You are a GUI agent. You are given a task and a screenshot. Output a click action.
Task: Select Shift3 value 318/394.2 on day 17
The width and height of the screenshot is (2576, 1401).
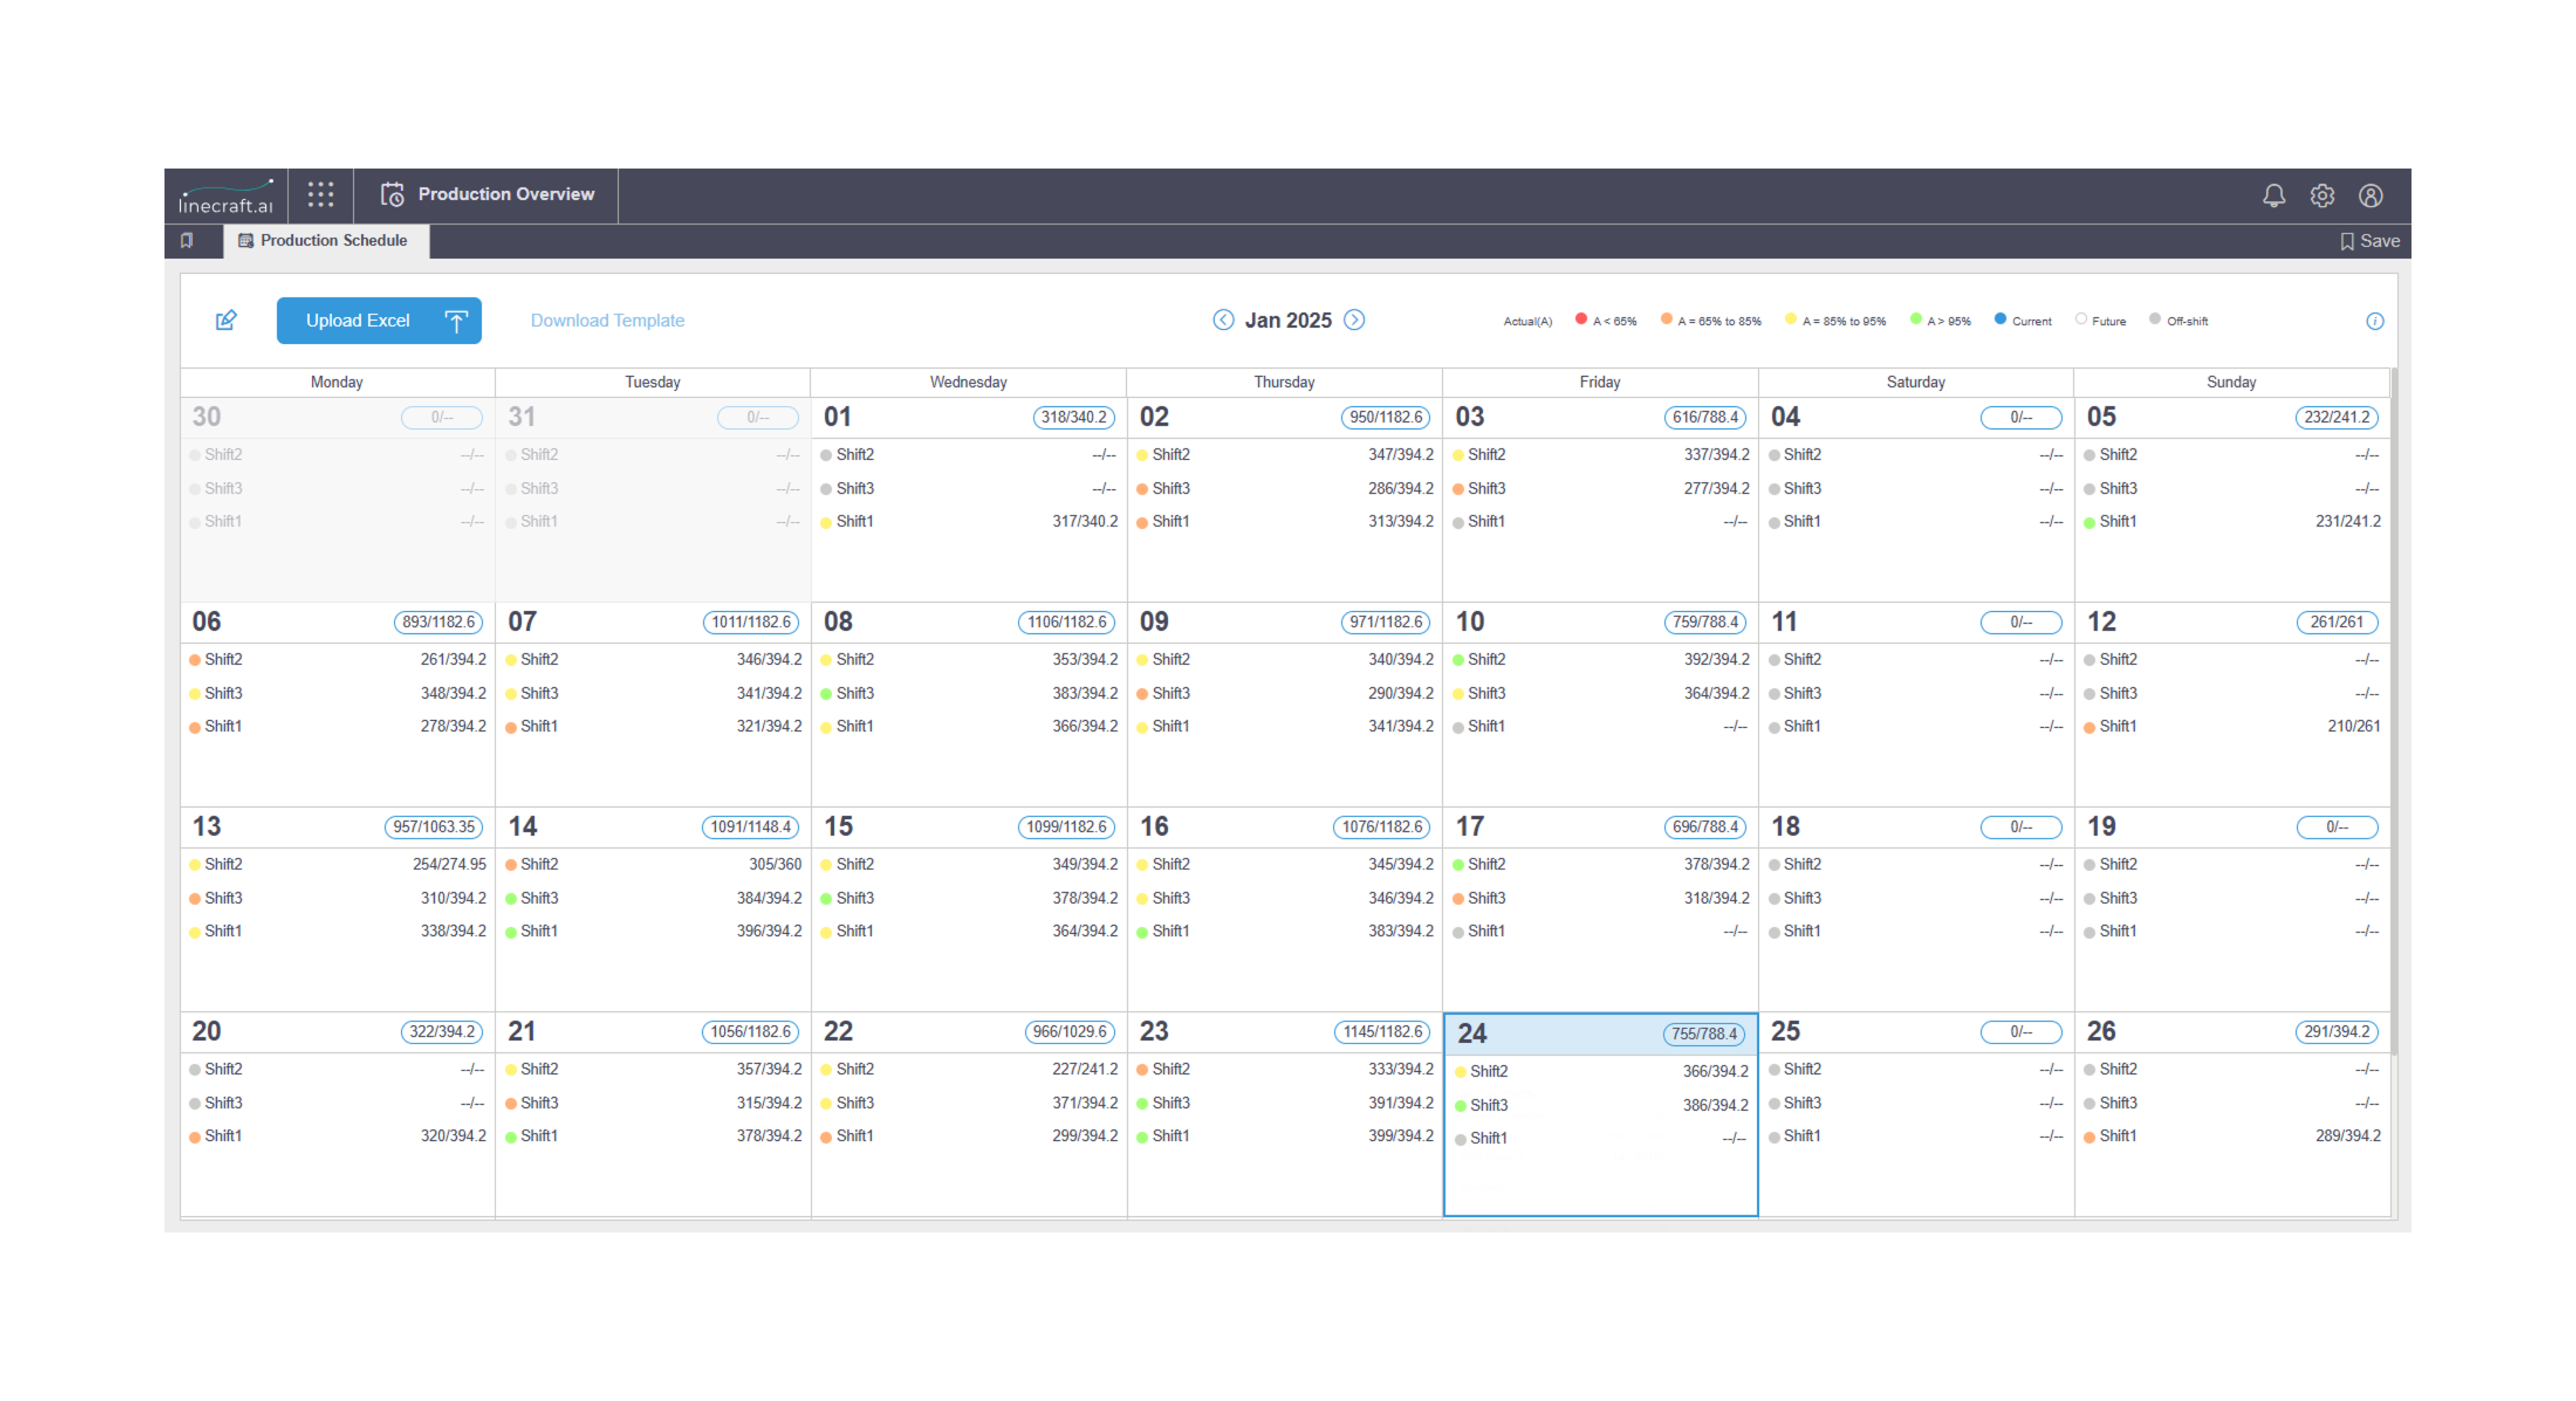tap(1716, 897)
